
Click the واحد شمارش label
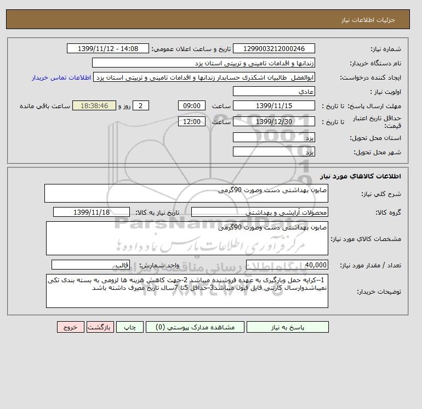[x=159, y=265]
